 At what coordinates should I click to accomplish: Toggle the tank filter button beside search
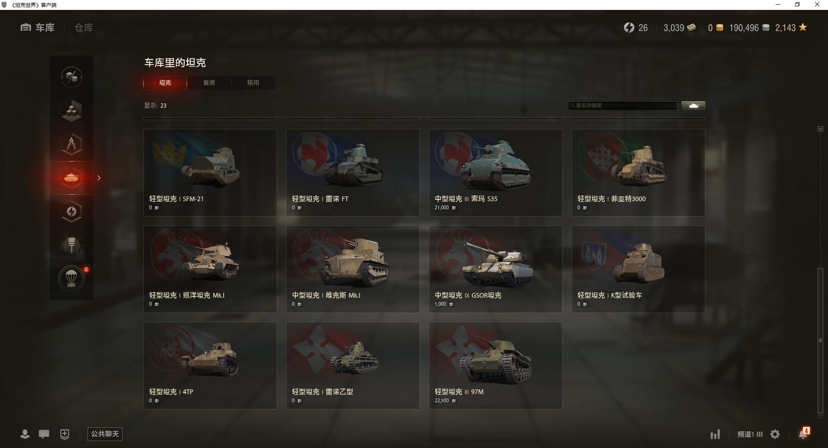693,106
